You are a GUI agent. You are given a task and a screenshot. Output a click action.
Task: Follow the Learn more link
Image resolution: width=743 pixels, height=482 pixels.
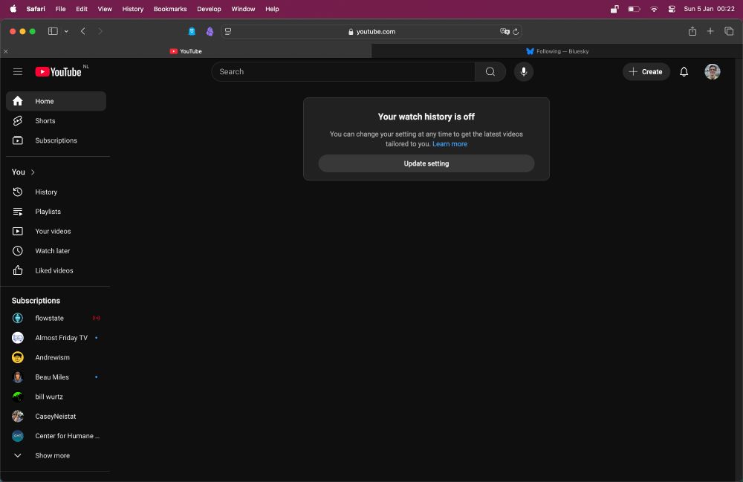point(450,144)
